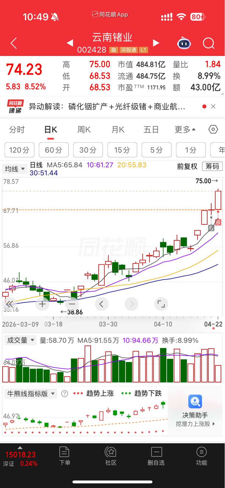The height and width of the screenshot is (488, 225).
Task: Tap the partially visible 年 interval button
Action: pos(218,150)
